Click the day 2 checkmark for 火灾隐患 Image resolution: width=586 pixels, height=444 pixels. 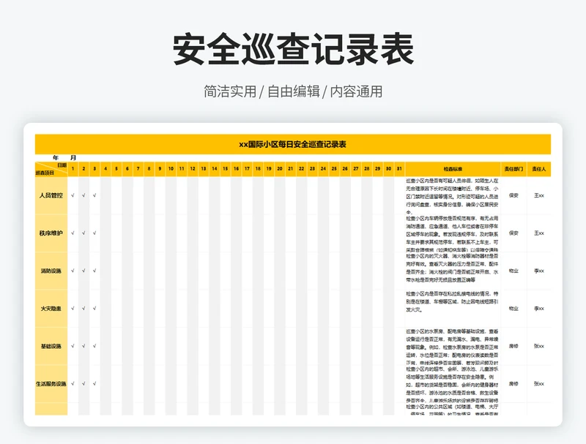tap(84, 309)
